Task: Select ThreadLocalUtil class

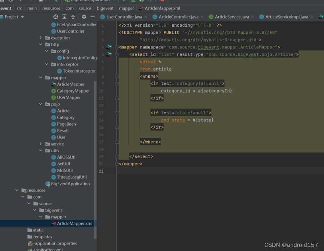Action: pos(69,177)
